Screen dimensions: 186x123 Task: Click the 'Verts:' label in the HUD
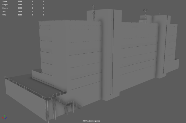click(x=5, y=1)
